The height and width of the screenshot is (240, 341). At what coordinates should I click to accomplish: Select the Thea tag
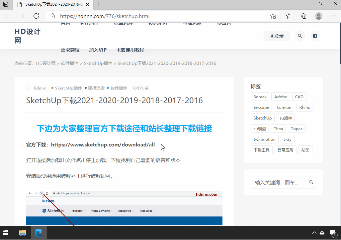click(x=278, y=129)
